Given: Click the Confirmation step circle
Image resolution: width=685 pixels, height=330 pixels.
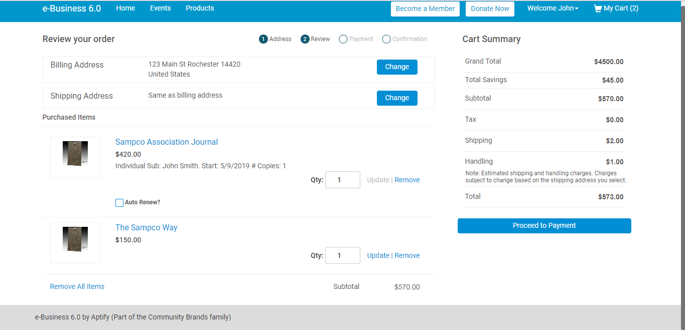Looking at the screenshot, I should 386,39.
